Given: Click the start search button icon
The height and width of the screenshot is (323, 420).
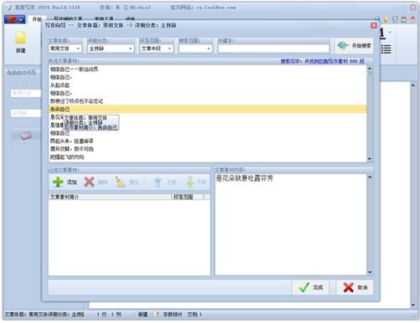Looking at the screenshot, I should point(343,45).
